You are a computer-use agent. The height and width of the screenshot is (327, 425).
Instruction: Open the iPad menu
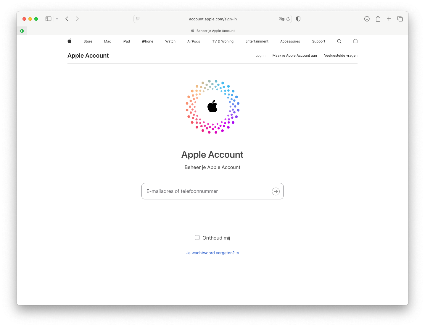[x=126, y=41]
